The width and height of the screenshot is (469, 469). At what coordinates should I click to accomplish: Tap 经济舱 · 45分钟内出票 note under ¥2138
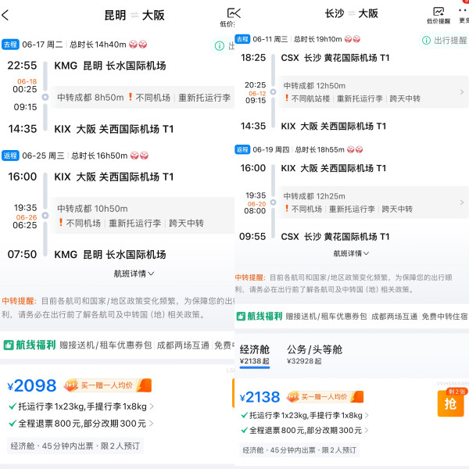click(x=299, y=450)
